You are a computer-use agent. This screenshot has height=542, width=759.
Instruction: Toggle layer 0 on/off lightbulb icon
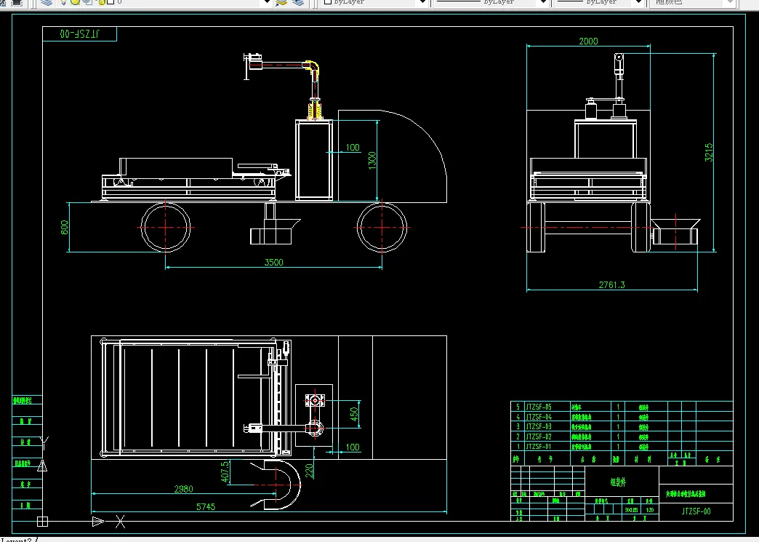tap(63, 2)
